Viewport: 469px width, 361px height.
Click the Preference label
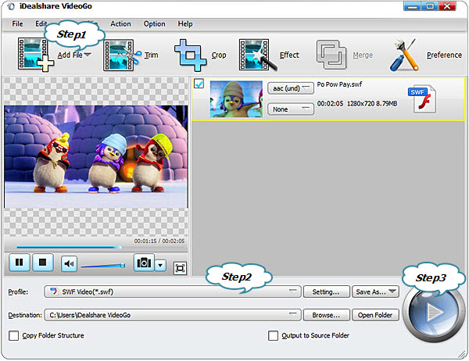pyautogui.click(x=444, y=55)
